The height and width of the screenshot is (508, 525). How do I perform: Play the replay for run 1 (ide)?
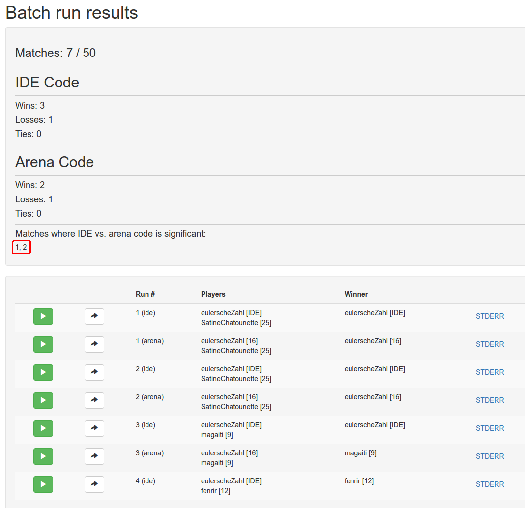point(43,316)
